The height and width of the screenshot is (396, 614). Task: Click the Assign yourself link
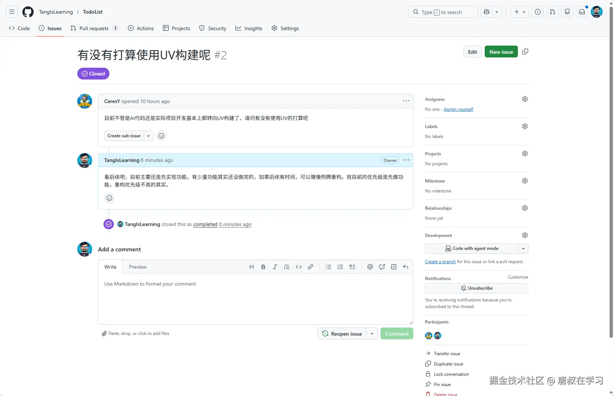tap(458, 109)
